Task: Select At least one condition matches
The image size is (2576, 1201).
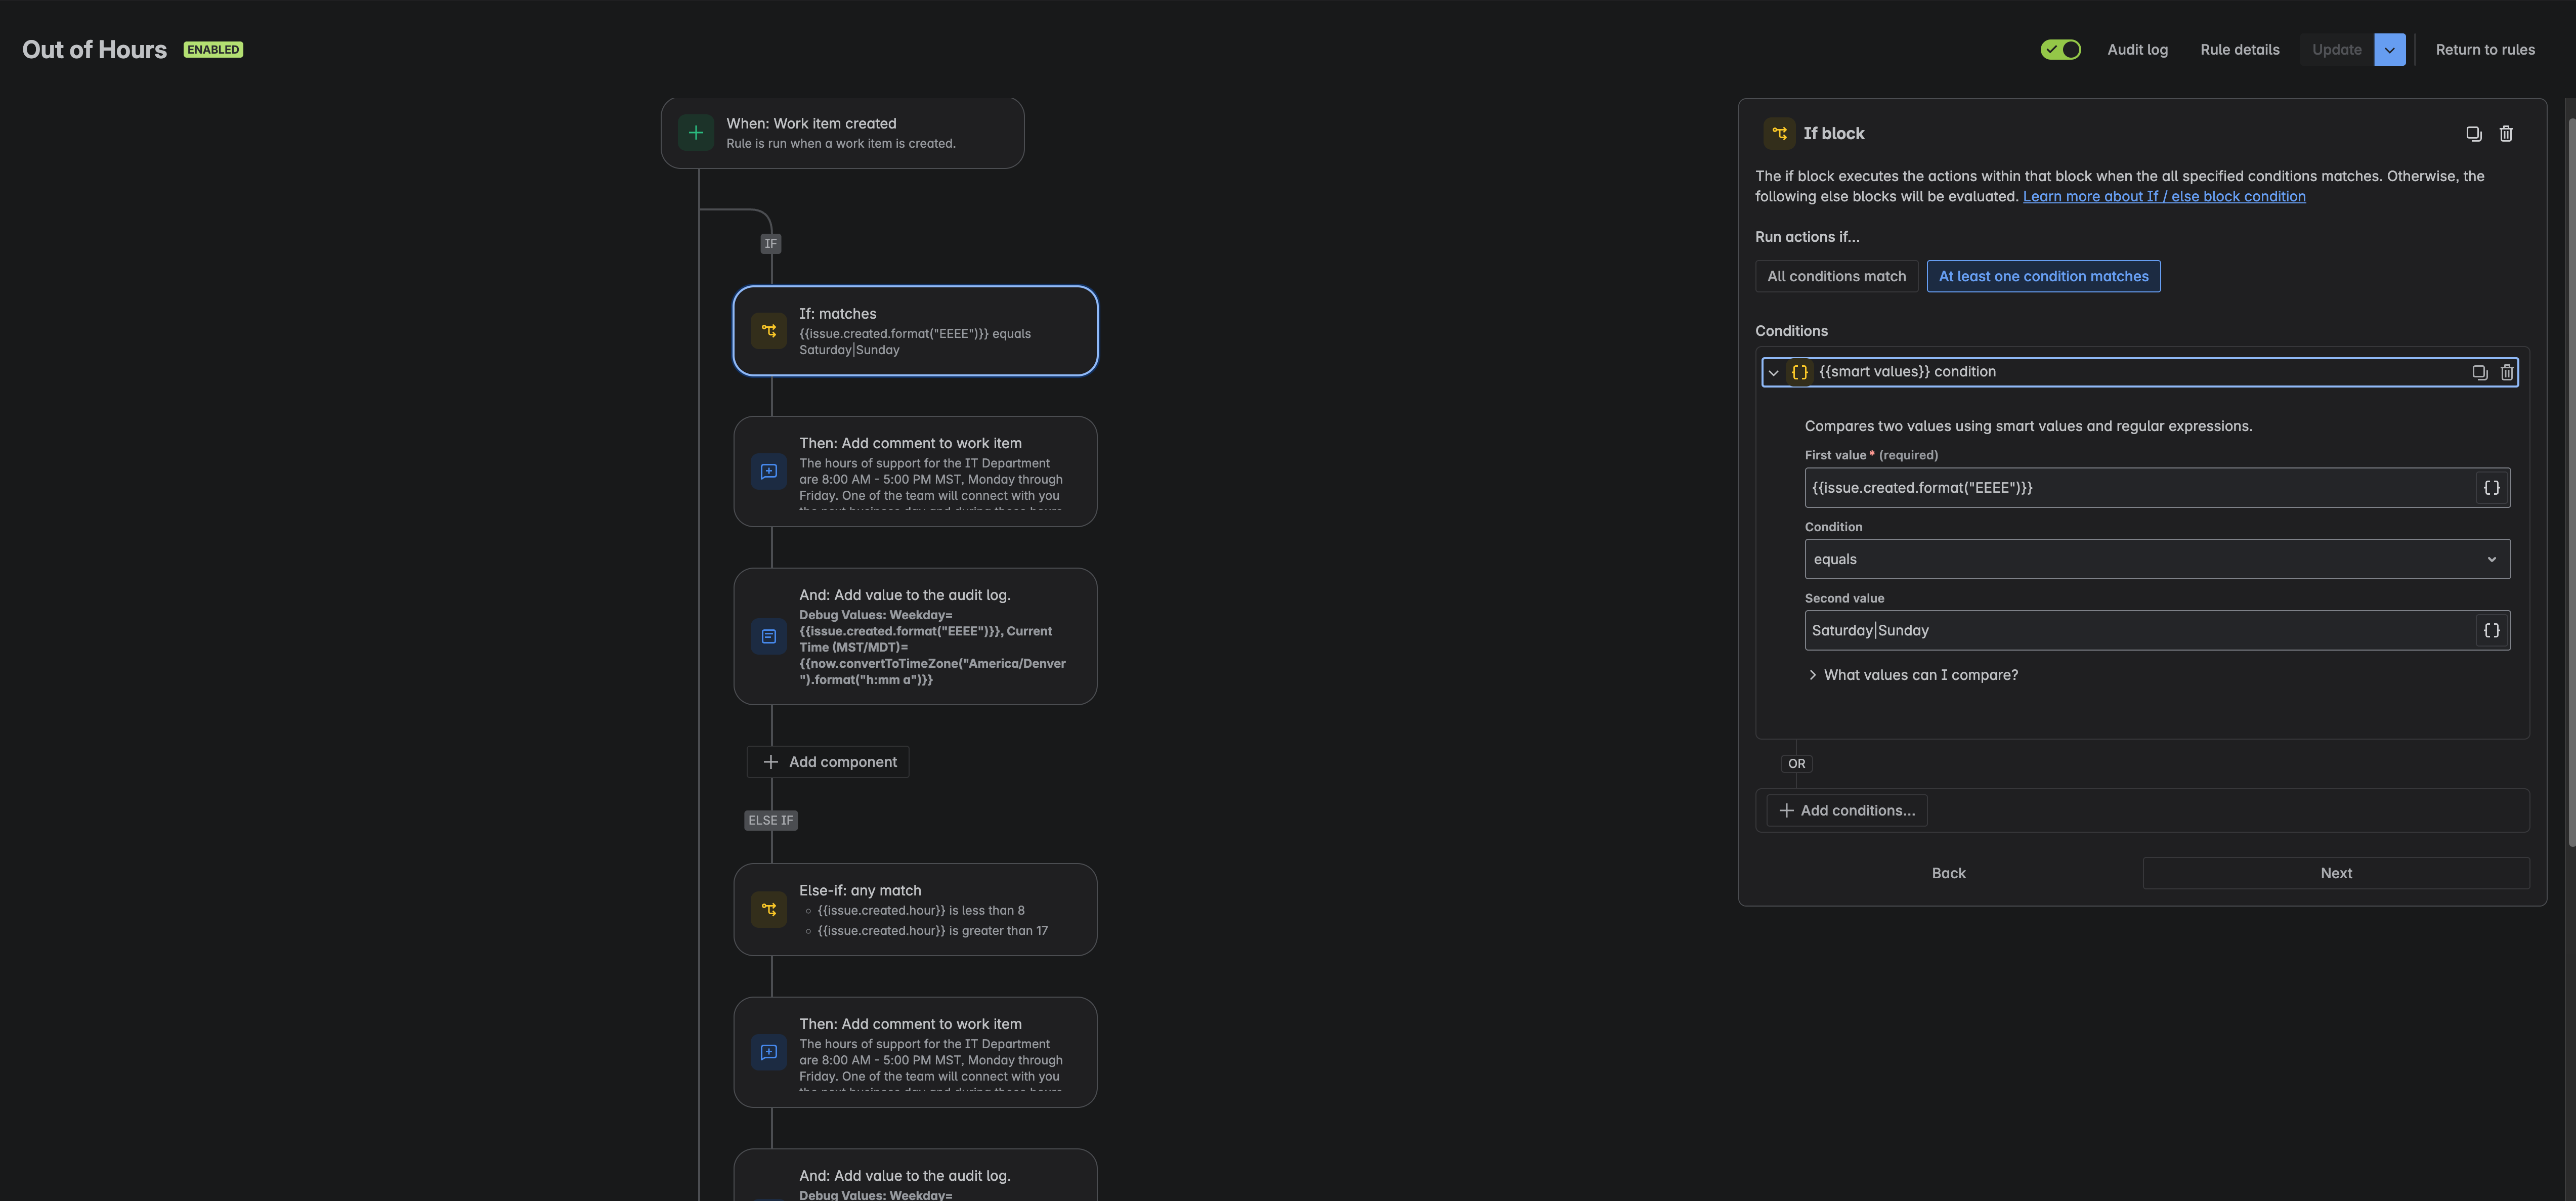Action: click(x=2043, y=277)
